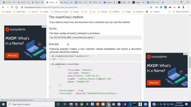
Task: Open the Collage bookmarks folder
Action: [x=127, y=12]
